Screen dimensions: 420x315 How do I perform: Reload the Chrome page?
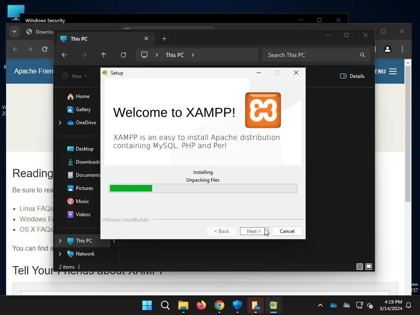click(45, 49)
